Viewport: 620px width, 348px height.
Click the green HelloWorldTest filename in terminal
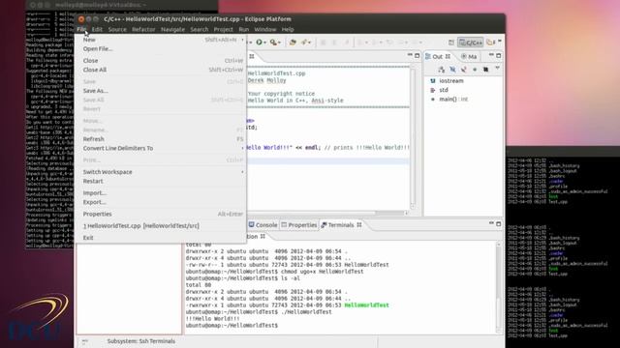click(x=366, y=305)
